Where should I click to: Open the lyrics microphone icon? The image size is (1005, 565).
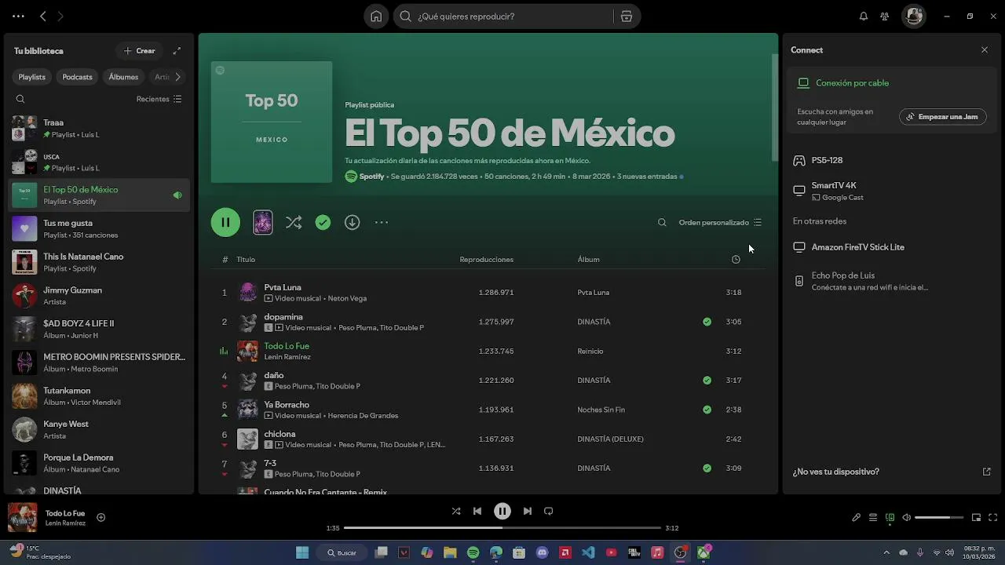857,518
